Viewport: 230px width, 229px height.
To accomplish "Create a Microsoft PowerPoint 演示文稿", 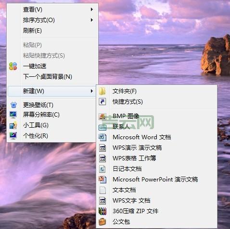I will pos(156,180).
